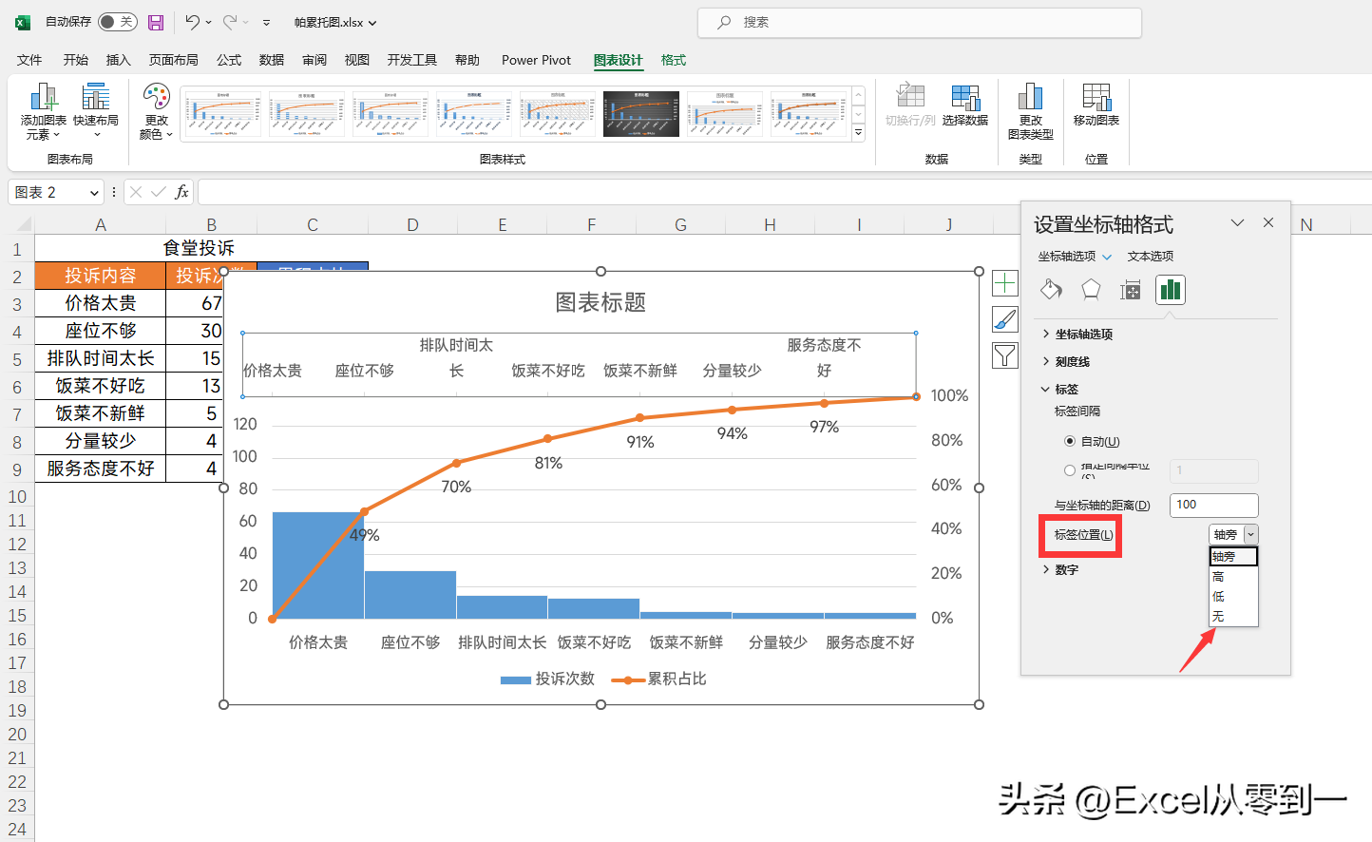
Task: Open the 添加图表元素 menu
Action: (x=44, y=111)
